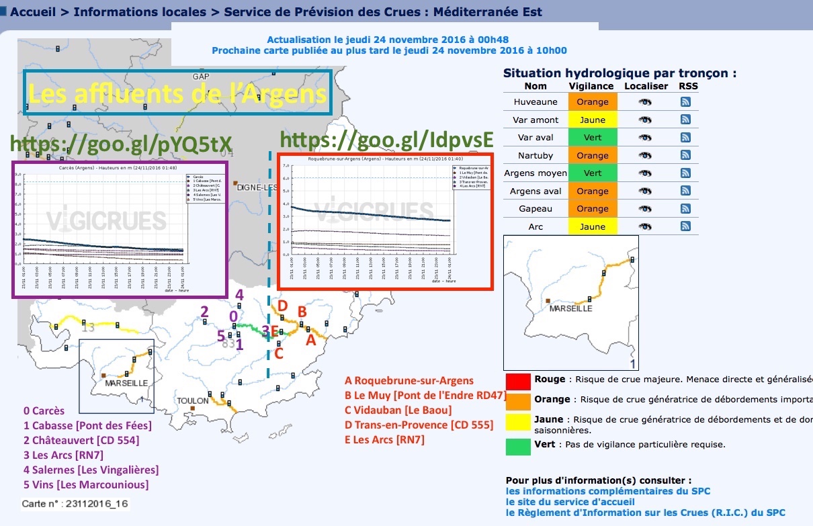Click the Prochaine carte publiée line
This screenshot has width=813, height=526.
tap(390, 50)
